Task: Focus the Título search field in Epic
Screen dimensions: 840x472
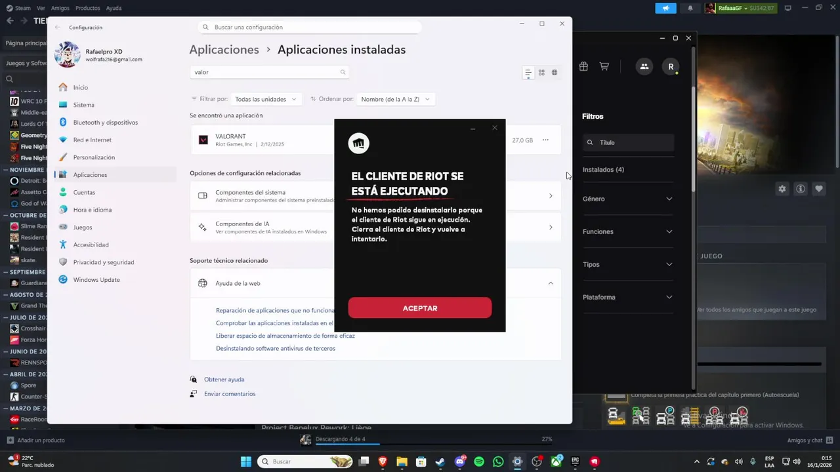Action: pyautogui.click(x=628, y=142)
